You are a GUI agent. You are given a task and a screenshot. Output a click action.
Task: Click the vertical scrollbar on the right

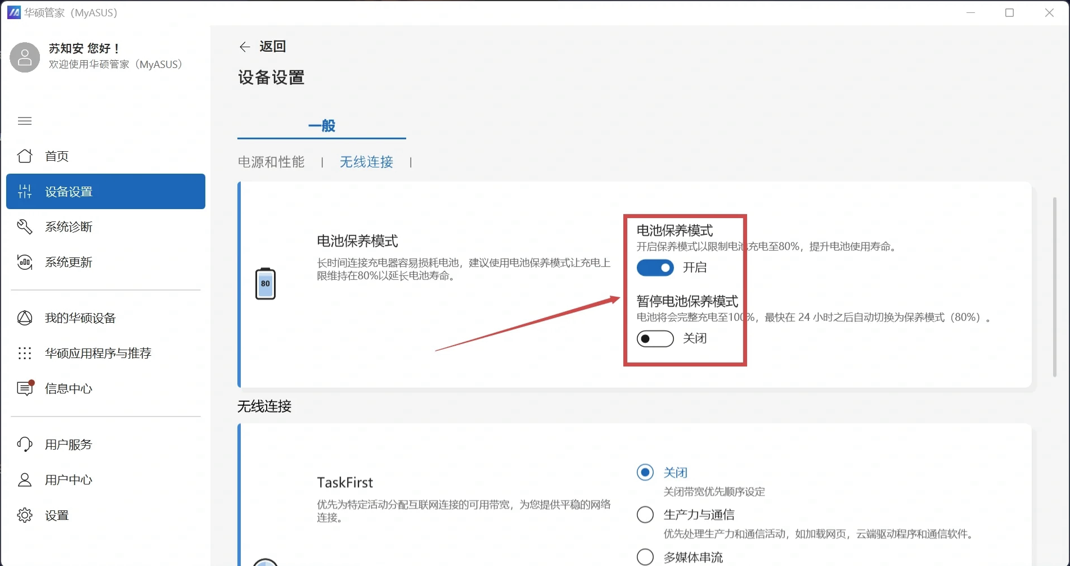pyautogui.click(x=1054, y=287)
